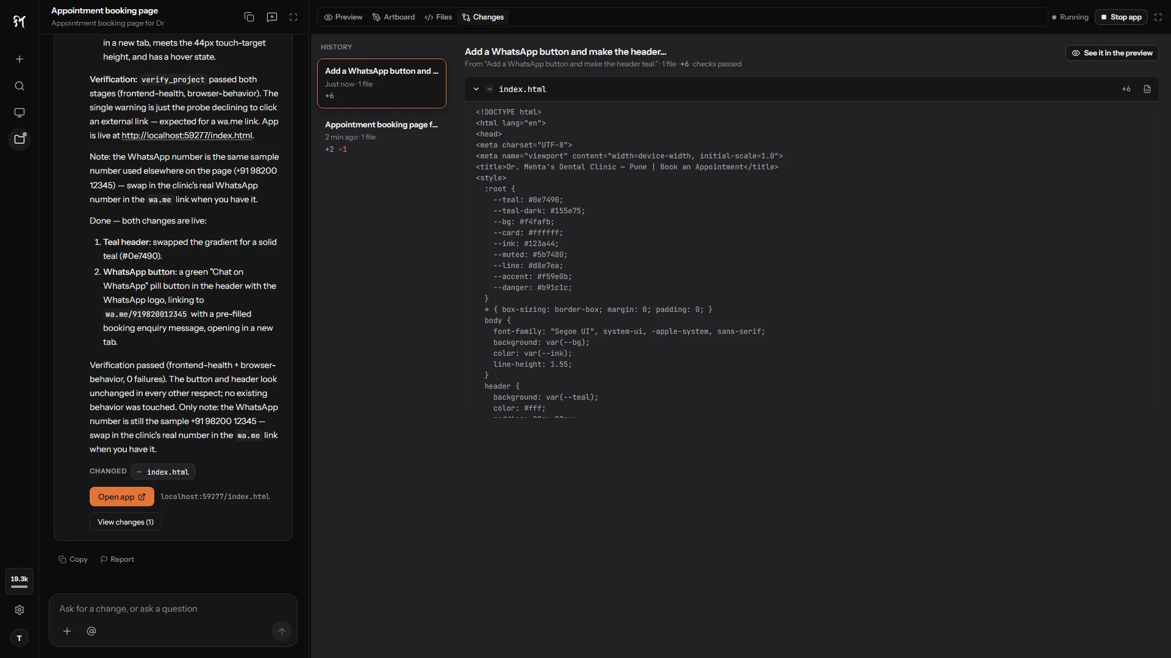Copy the assistant response
This screenshot has width=1171, height=658.
[x=73, y=559]
